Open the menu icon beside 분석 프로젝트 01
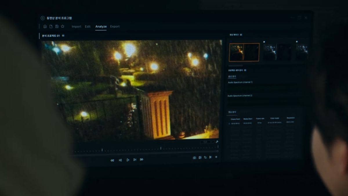 point(63,36)
